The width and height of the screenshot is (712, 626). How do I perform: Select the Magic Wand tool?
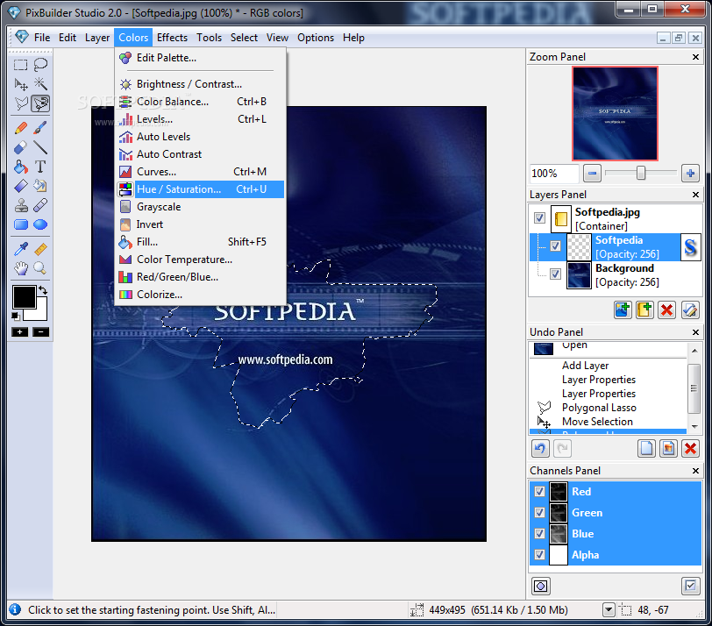point(40,84)
